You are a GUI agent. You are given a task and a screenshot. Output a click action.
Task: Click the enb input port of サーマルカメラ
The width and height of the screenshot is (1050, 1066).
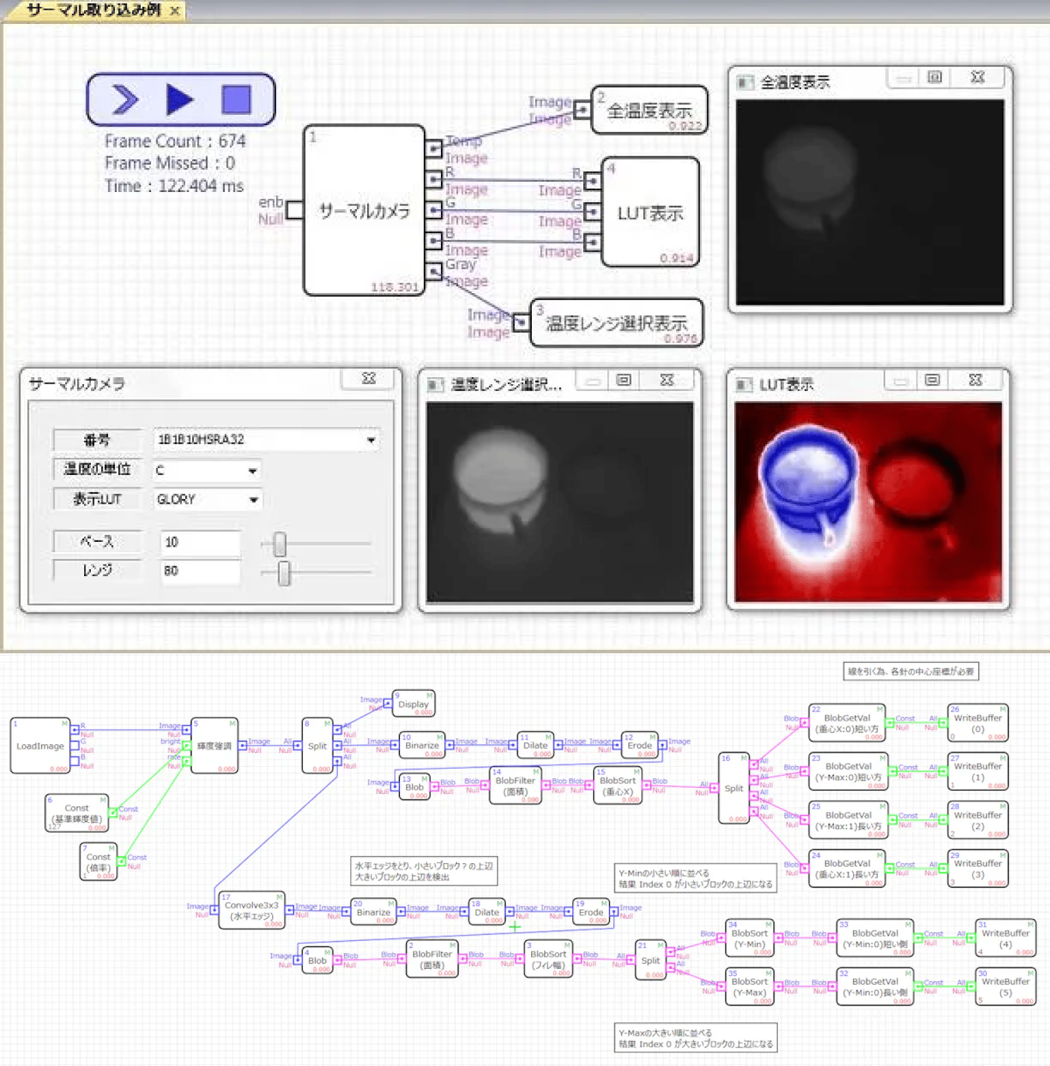295,210
